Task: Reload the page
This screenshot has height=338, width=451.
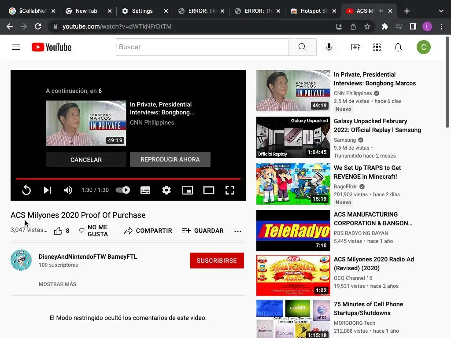Action: [x=38, y=26]
